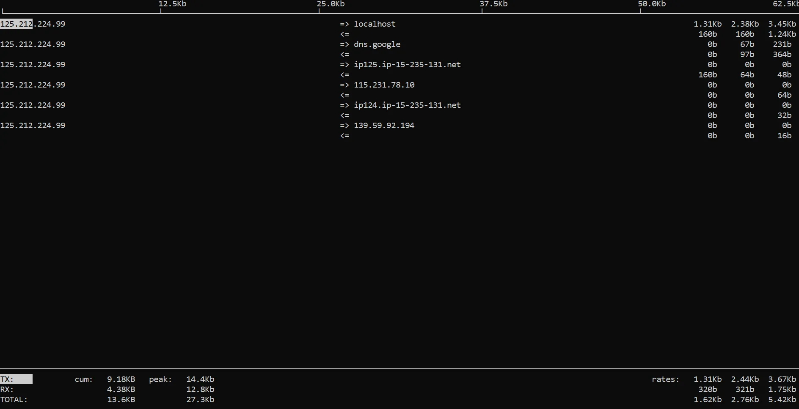Click the => arrow before 115.231.78.10
Image resolution: width=799 pixels, height=409 pixels.
point(344,85)
